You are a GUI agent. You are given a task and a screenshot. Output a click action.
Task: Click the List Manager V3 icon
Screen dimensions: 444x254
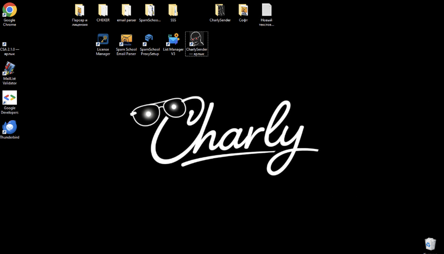pyautogui.click(x=173, y=40)
